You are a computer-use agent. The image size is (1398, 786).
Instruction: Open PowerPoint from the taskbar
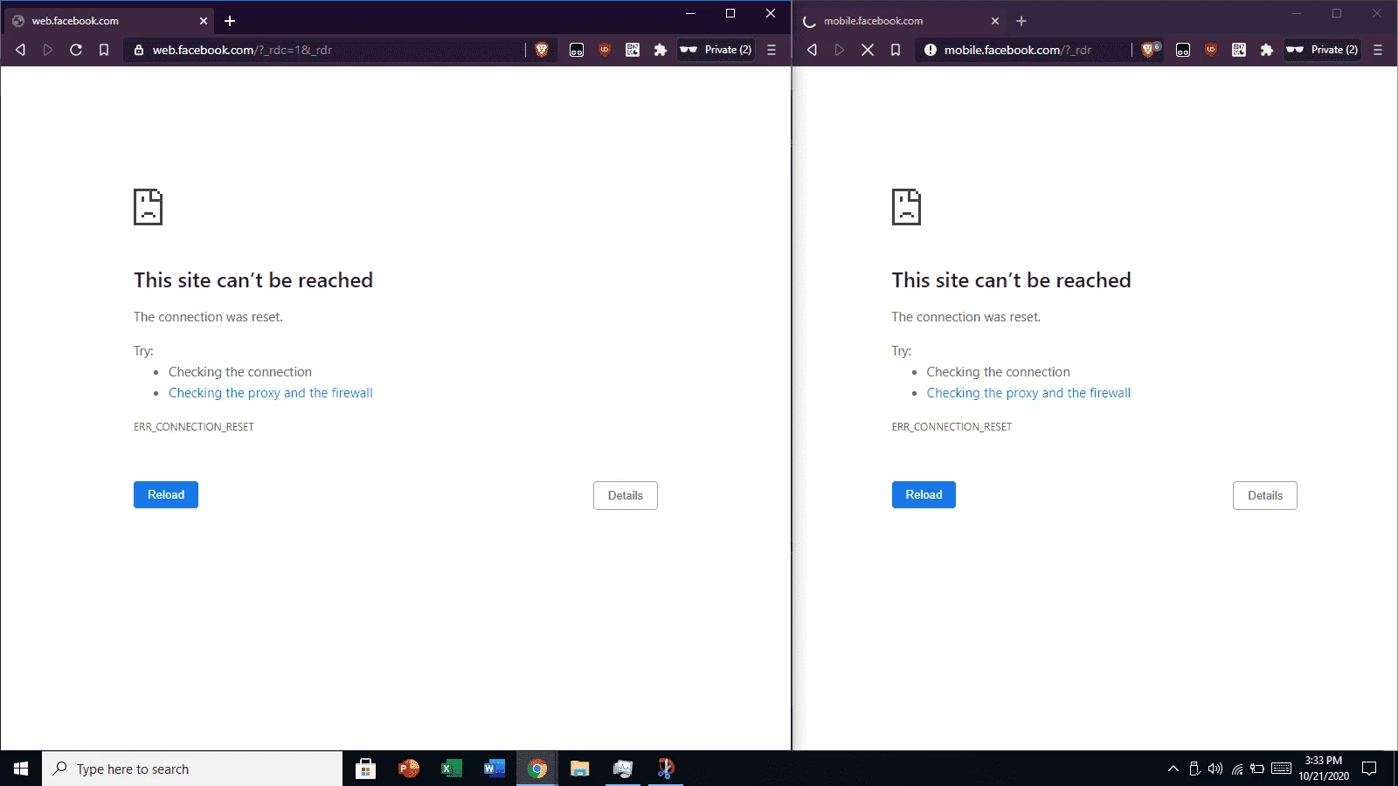(x=409, y=769)
